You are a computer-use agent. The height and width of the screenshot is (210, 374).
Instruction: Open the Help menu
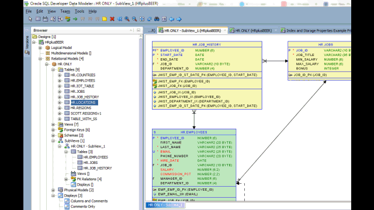click(x=92, y=11)
